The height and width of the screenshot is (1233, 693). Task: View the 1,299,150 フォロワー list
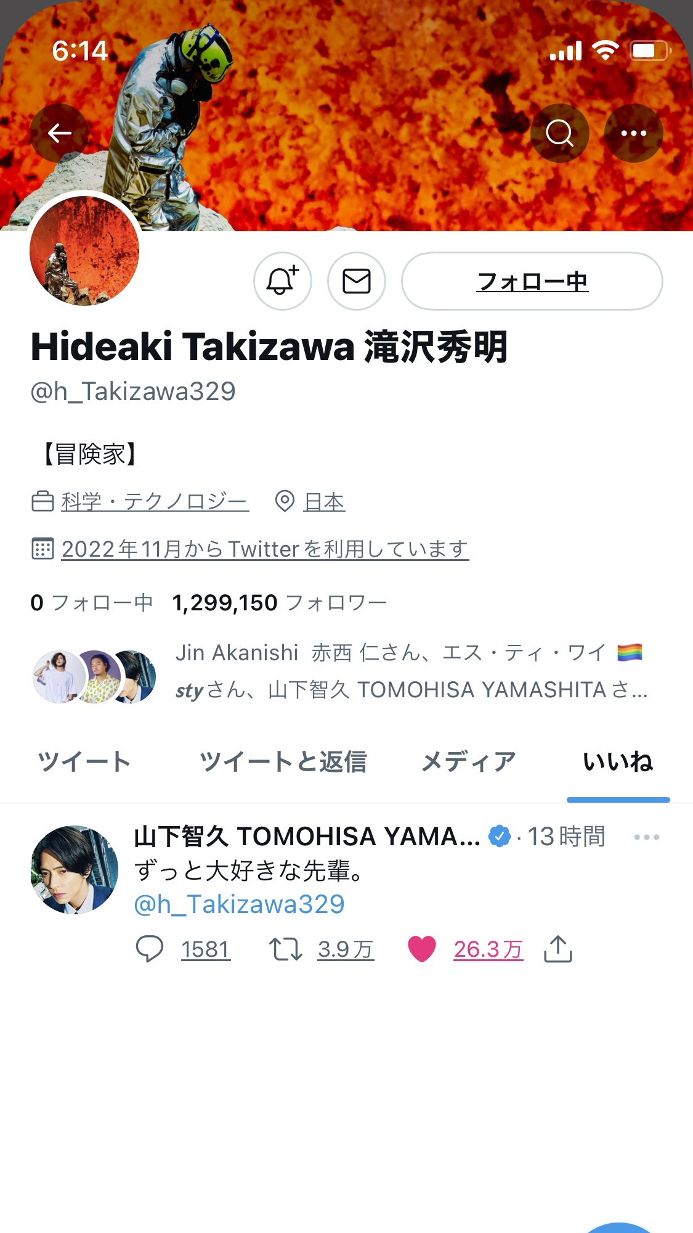280,602
